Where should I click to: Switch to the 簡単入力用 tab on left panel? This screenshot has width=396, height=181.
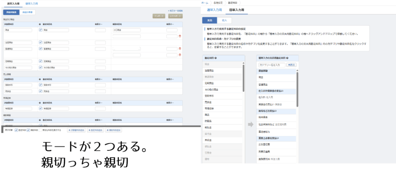click(32, 3)
